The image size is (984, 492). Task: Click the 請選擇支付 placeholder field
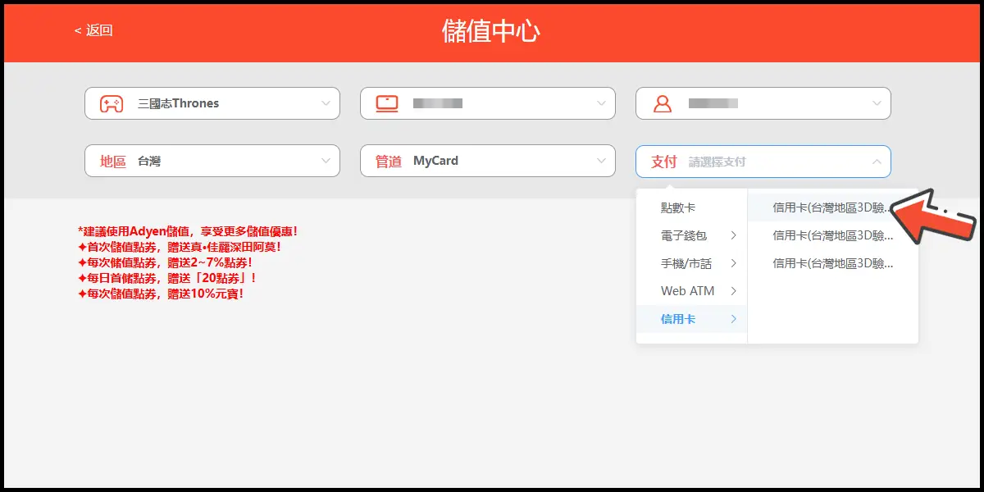717,162
